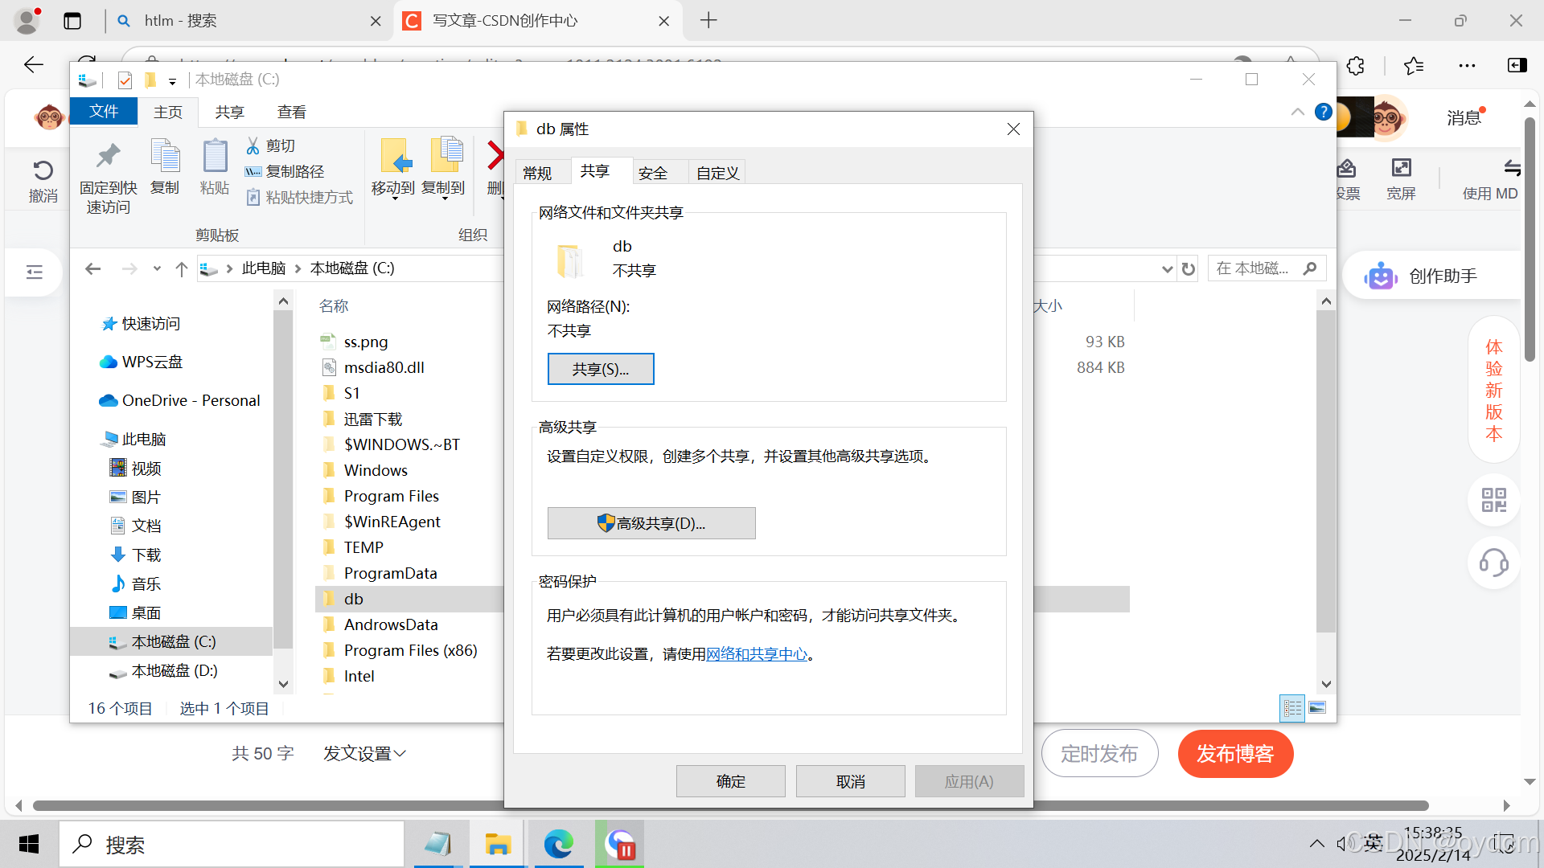The height and width of the screenshot is (868, 1544).
Task: Click the Pin to Quick access icon
Action: [108, 156]
